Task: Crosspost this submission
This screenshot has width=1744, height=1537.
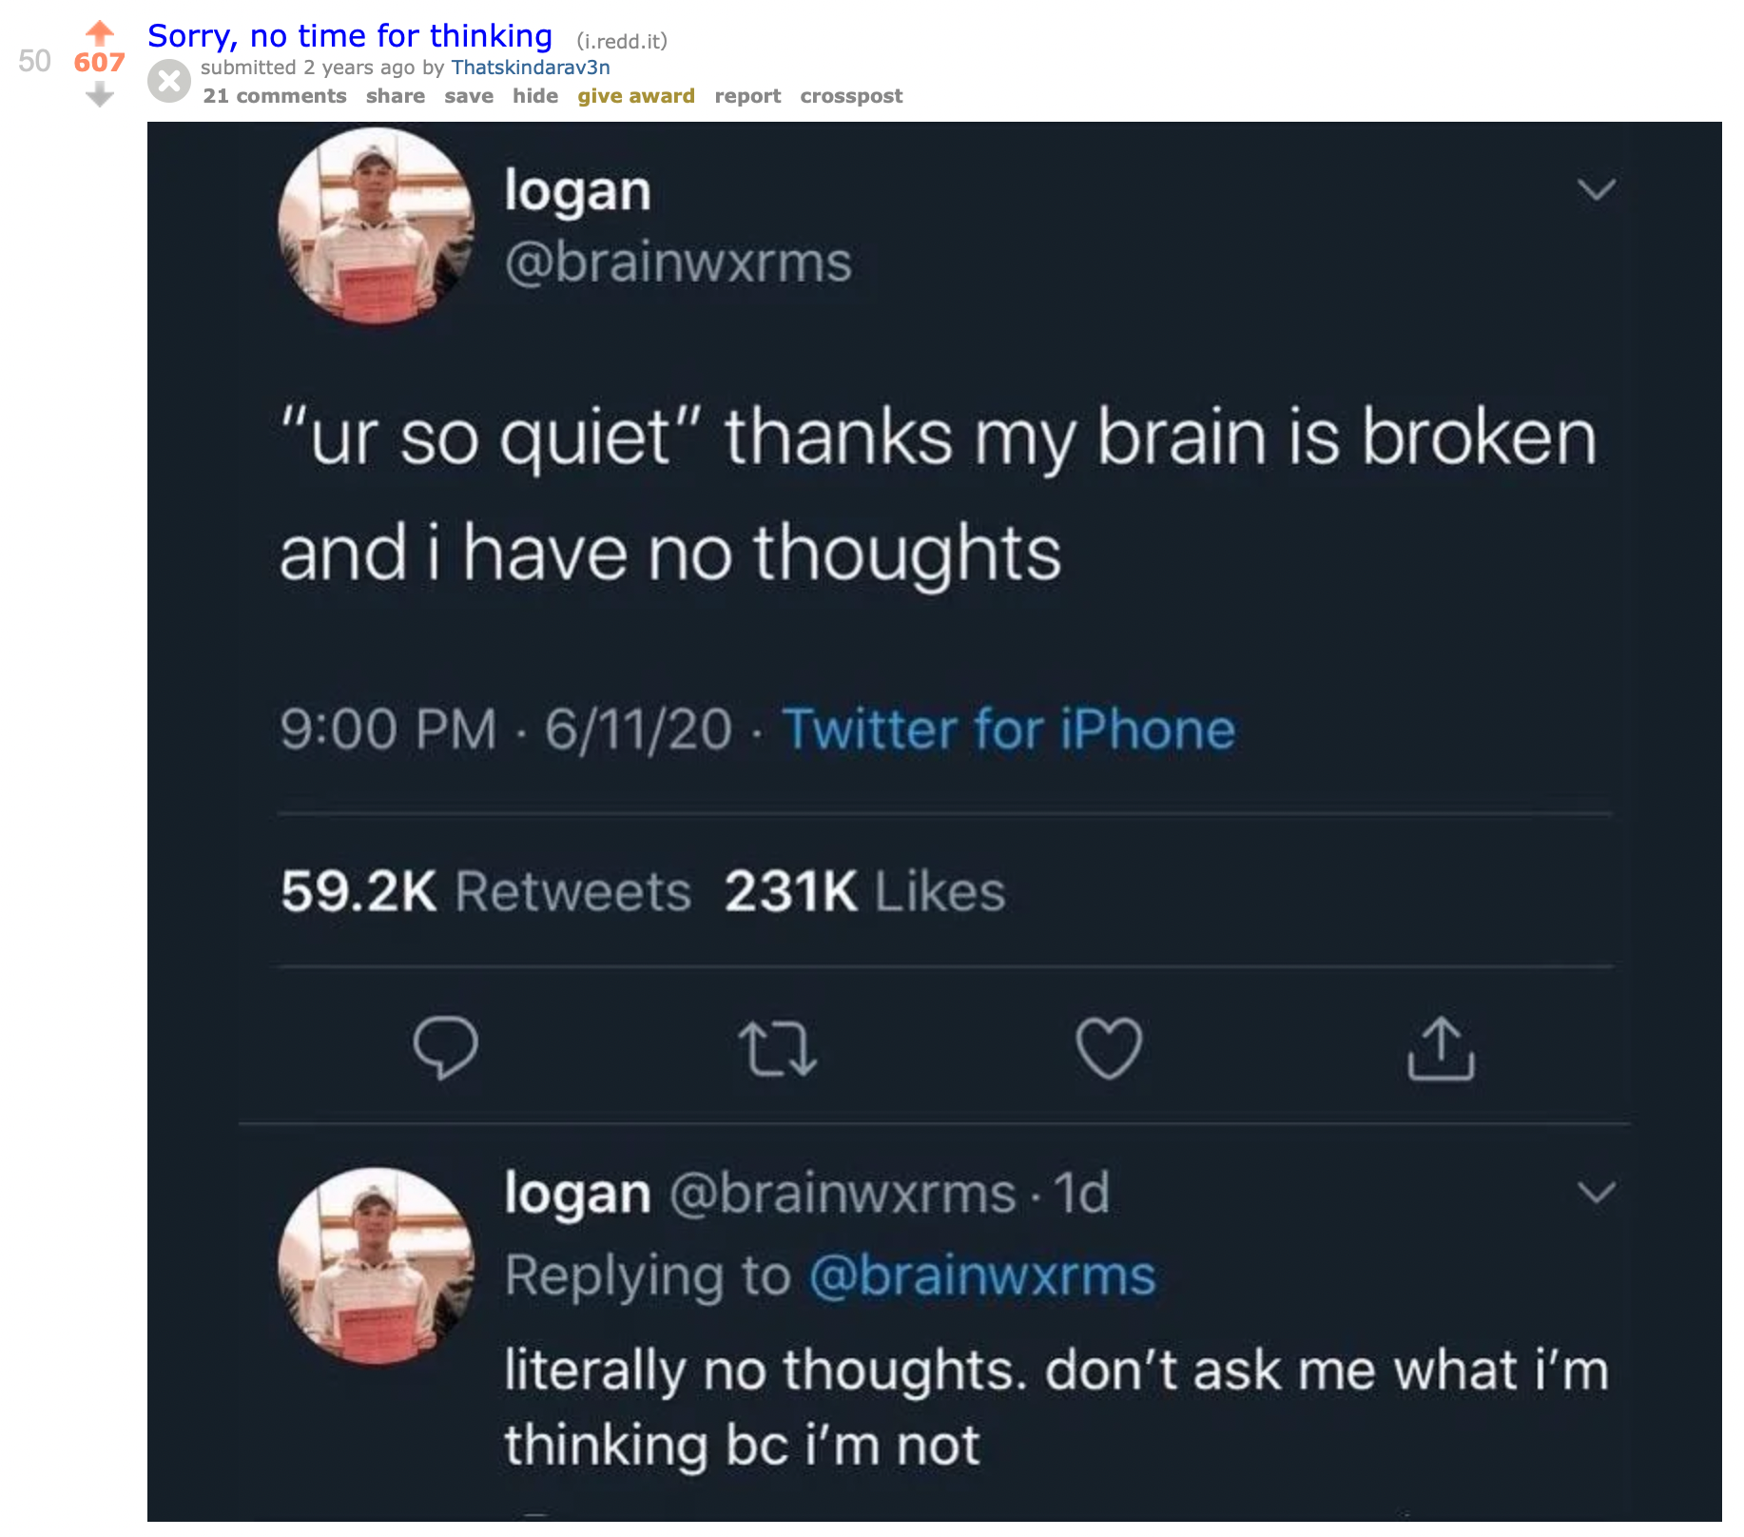Action: click(x=851, y=96)
